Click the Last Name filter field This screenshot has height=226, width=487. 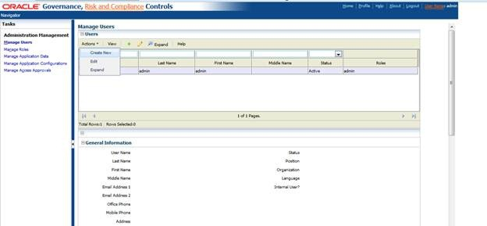(167, 54)
